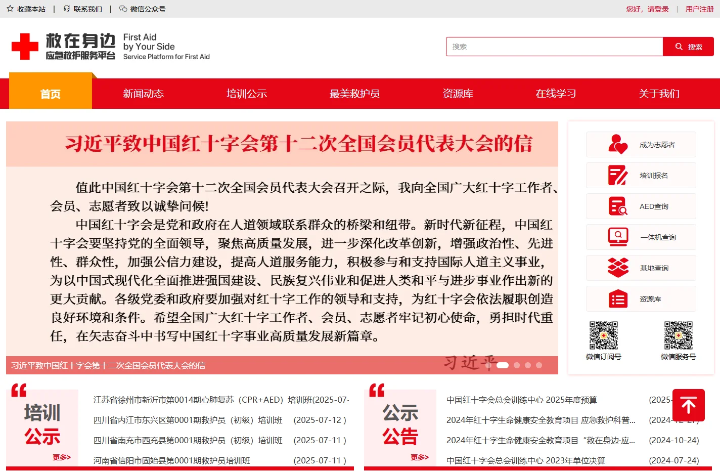The image size is (720, 472).
Task: Open the "救在身边·应..." project notice
Action: (541, 440)
